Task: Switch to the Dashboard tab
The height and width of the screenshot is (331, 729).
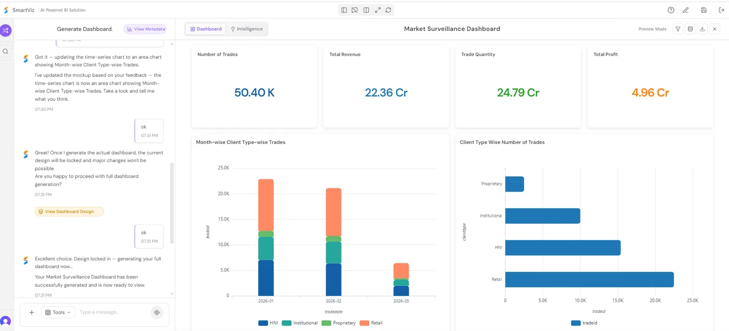Action: [206, 29]
